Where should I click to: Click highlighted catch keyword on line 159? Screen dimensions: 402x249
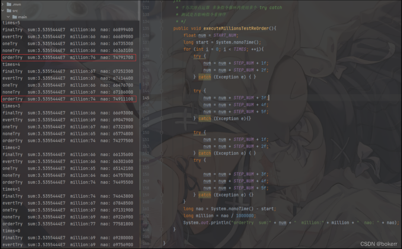pyautogui.click(x=205, y=195)
